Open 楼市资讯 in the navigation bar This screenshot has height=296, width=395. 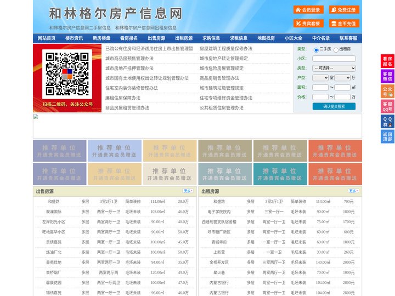point(74,38)
